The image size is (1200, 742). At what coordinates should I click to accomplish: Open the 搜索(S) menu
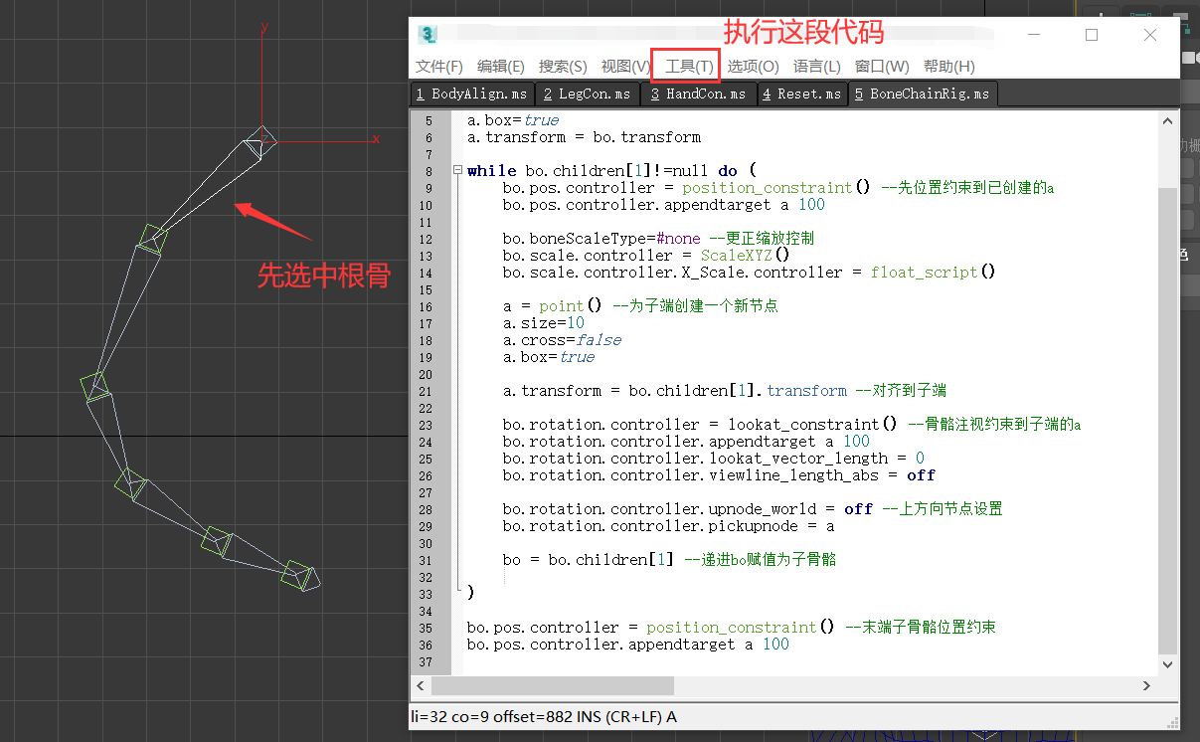click(x=563, y=67)
